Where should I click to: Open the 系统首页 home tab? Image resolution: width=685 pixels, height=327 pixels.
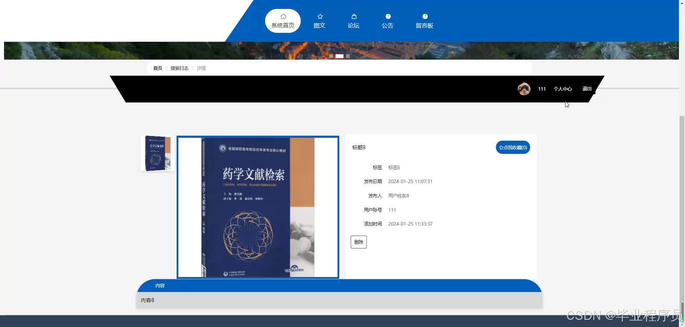click(283, 21)
